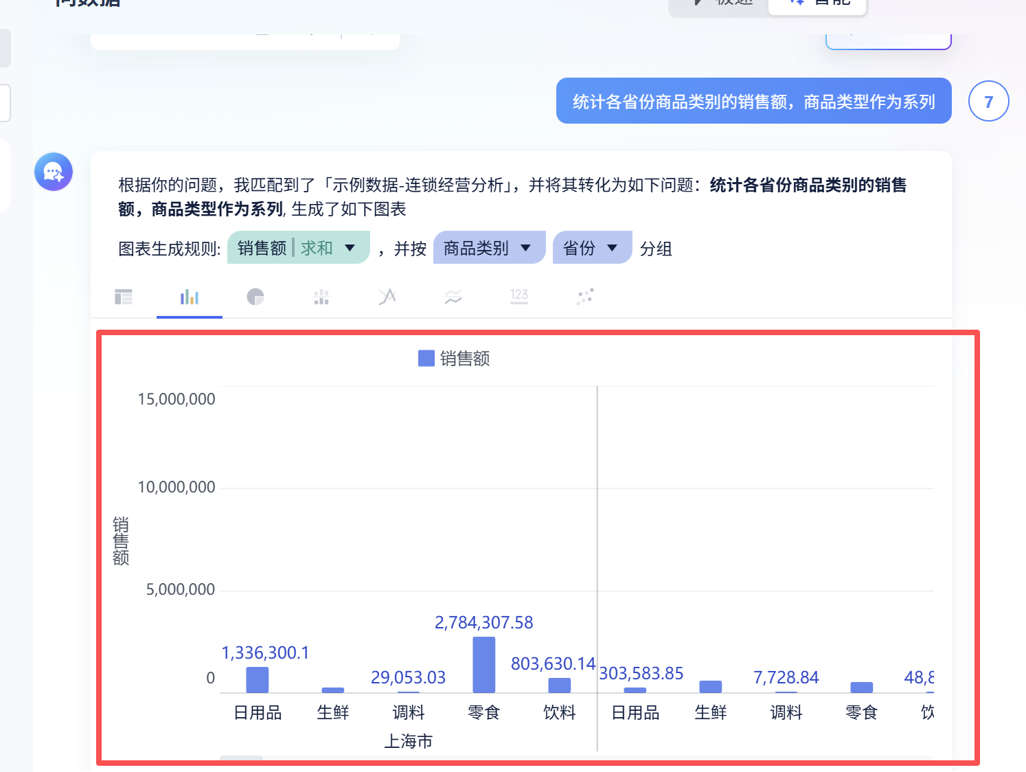Click the blue user question bubble

pos(753,102)
